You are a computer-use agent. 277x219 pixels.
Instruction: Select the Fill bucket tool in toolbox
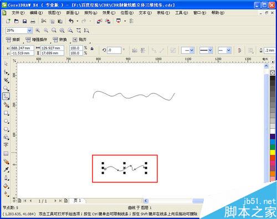[6, 186]
